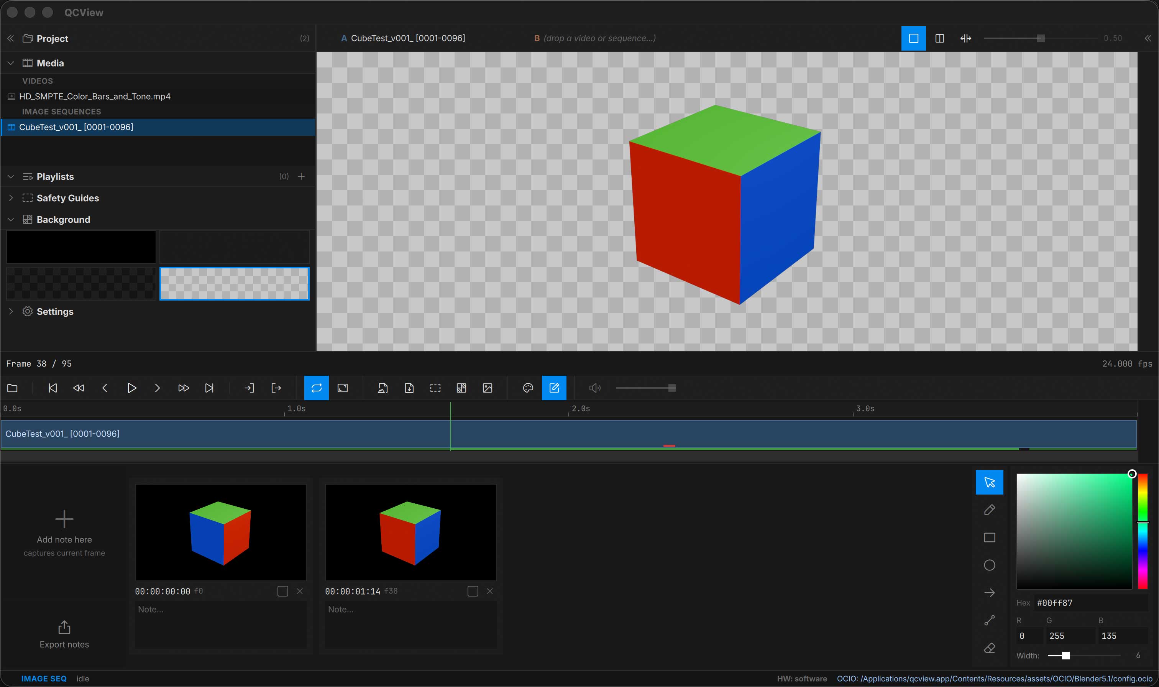Viewport: 1159px width, 687px height.
Task: Expand the Safety Guides section
Action: tap(11, 198)
